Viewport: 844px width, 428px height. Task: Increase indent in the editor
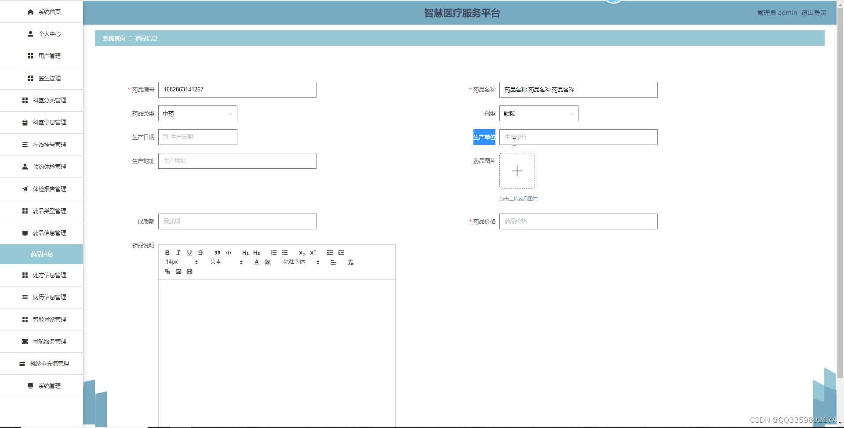[341, 253]
